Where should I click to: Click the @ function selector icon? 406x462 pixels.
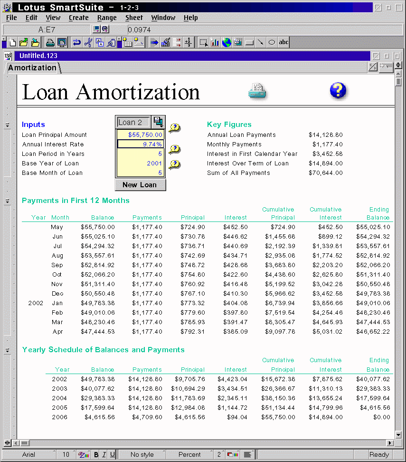(105, 29)
